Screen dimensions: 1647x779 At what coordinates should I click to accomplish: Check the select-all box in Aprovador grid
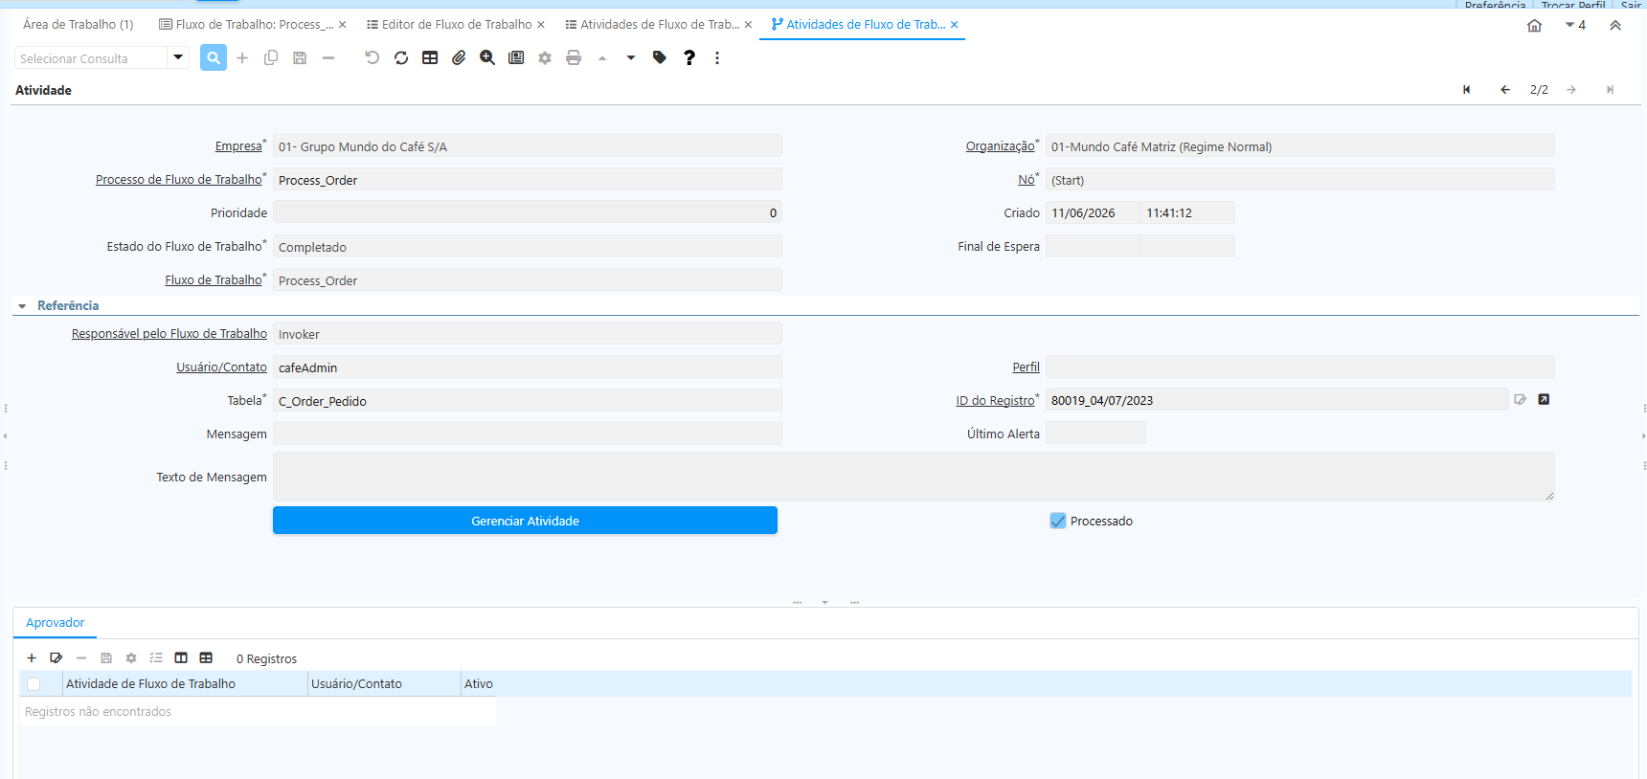(34, 684)
